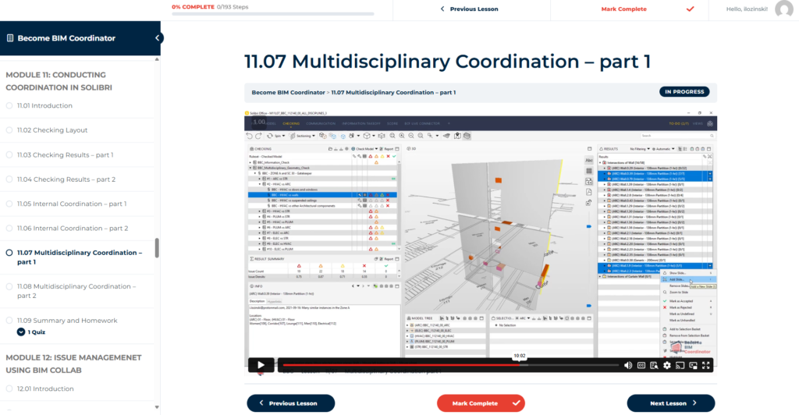Open lesson 11.02 Checking Layout
799x415 pixels.
[52, 130]
